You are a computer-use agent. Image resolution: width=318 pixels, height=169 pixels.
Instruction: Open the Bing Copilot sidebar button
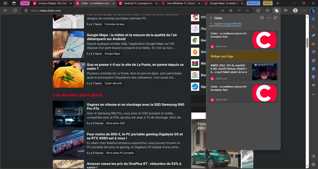(313, 11)
